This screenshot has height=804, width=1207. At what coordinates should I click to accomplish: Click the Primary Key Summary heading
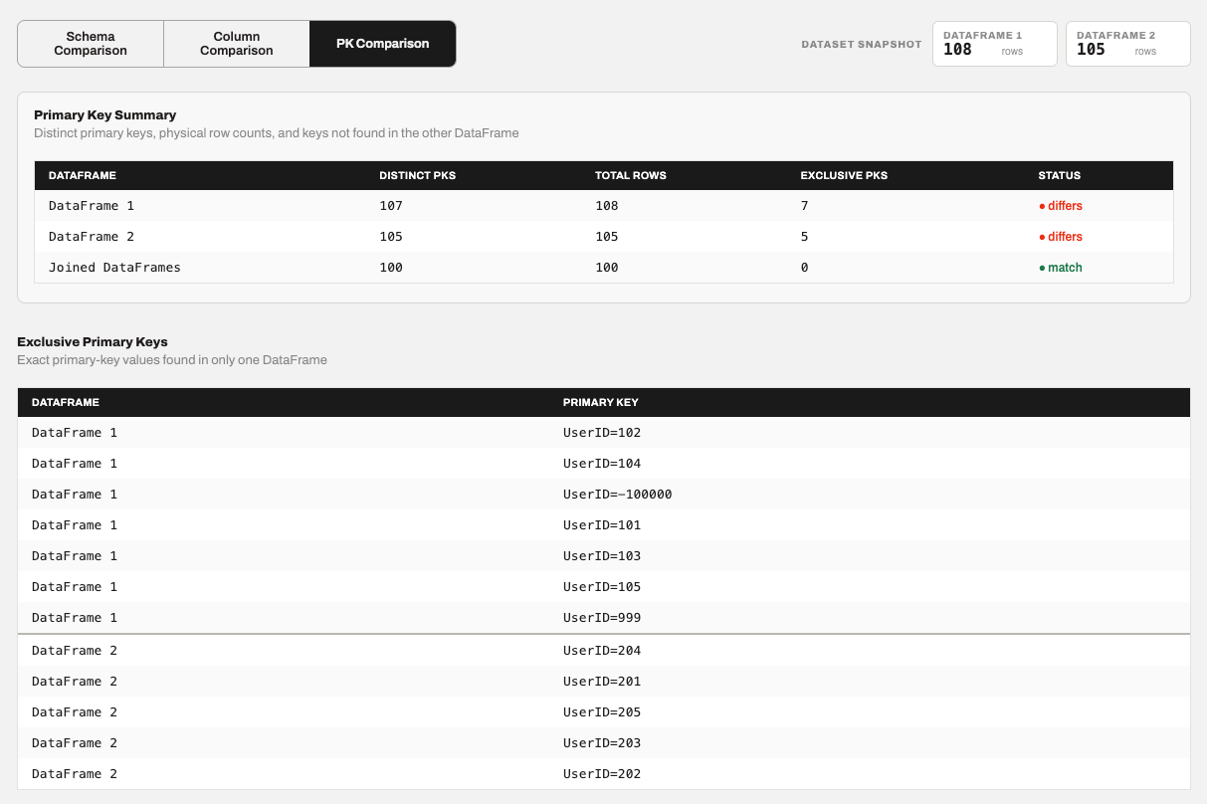pyautogui.click(x=104, y=114)
